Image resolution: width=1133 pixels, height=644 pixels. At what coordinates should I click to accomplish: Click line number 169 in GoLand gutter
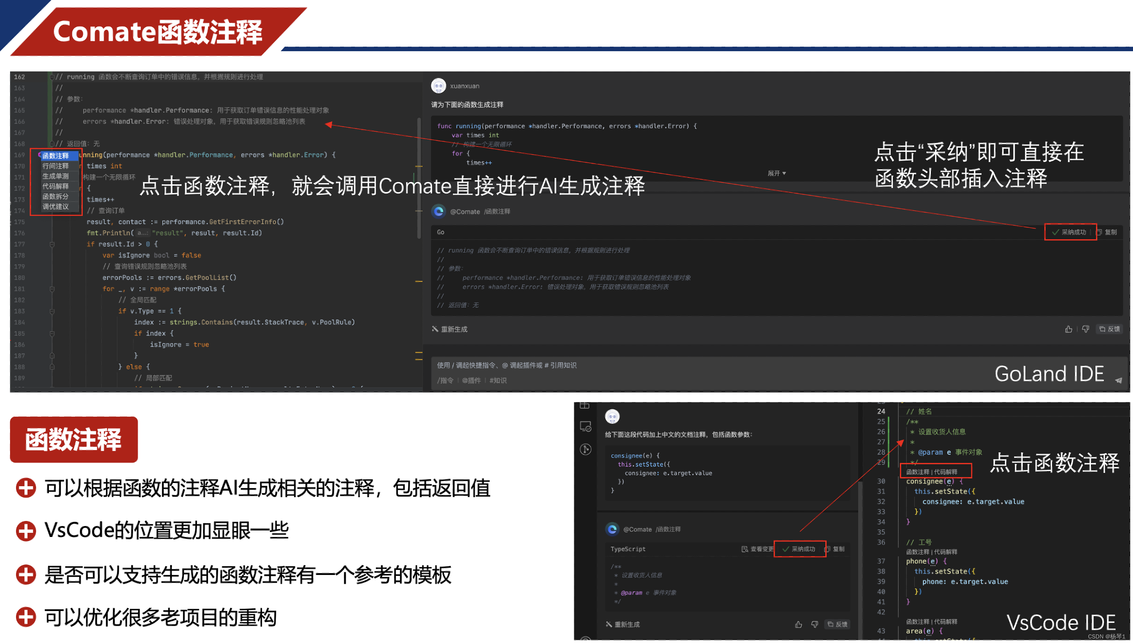[x=19, y=155]
